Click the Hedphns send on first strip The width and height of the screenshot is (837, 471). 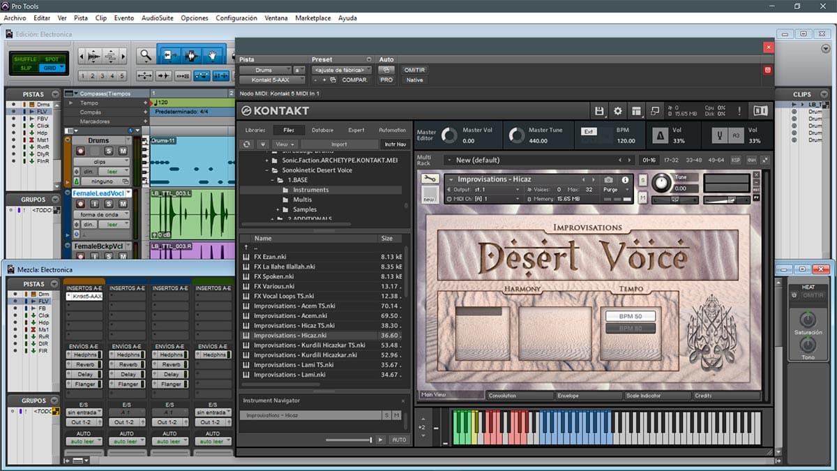84,354
